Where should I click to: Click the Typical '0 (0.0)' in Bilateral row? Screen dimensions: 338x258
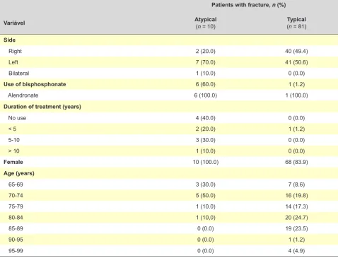tap(296, 74)
